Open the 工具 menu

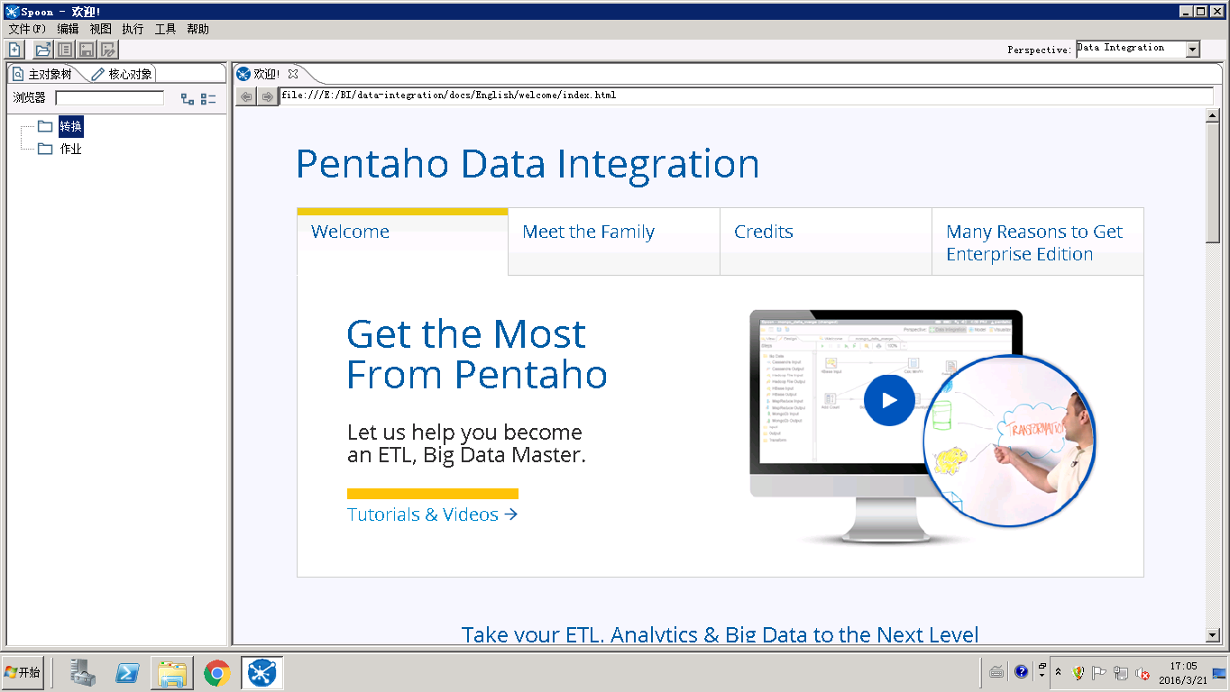click(x=165, y=29)
